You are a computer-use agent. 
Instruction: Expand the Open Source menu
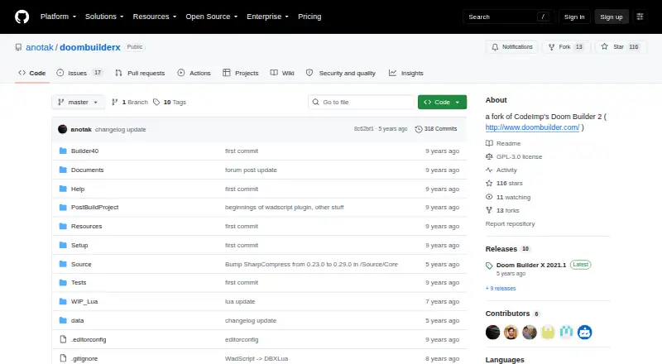212,17
